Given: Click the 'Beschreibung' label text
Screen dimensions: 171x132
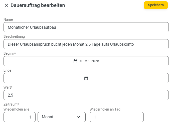Looking at the screenshot, I should (14, 36).
